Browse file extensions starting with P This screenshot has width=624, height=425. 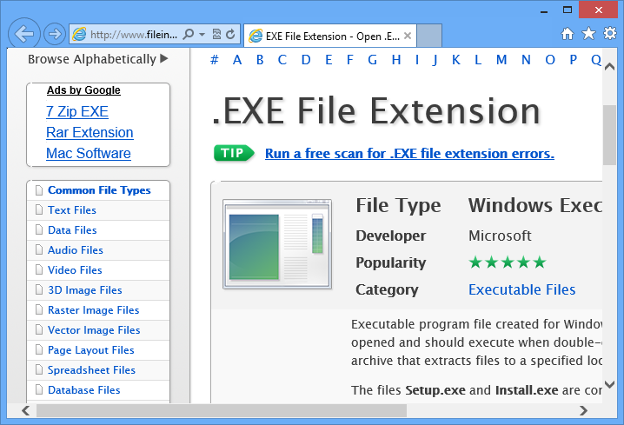pyautogui.click(x=573, y=60)
